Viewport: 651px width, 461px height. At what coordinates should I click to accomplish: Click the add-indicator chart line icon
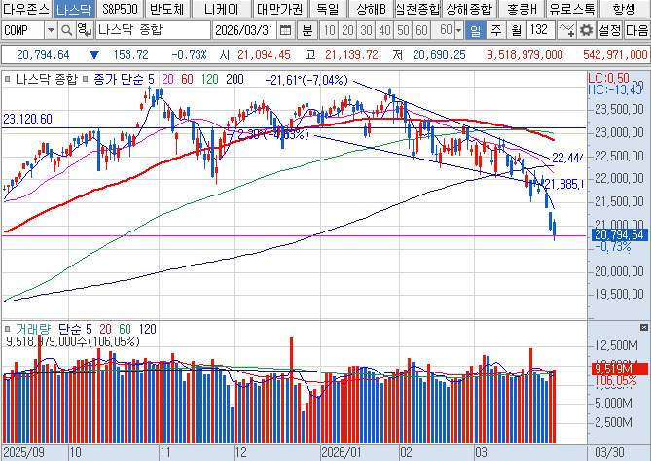566,30
